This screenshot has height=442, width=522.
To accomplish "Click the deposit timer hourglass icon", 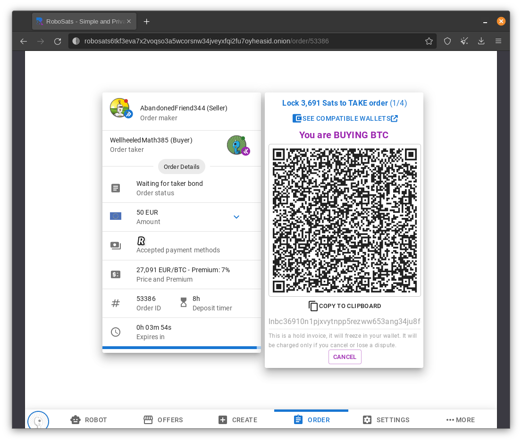I will point(184,302).
